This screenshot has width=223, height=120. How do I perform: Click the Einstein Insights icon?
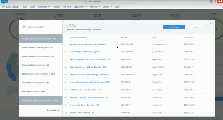click(24, 27)
